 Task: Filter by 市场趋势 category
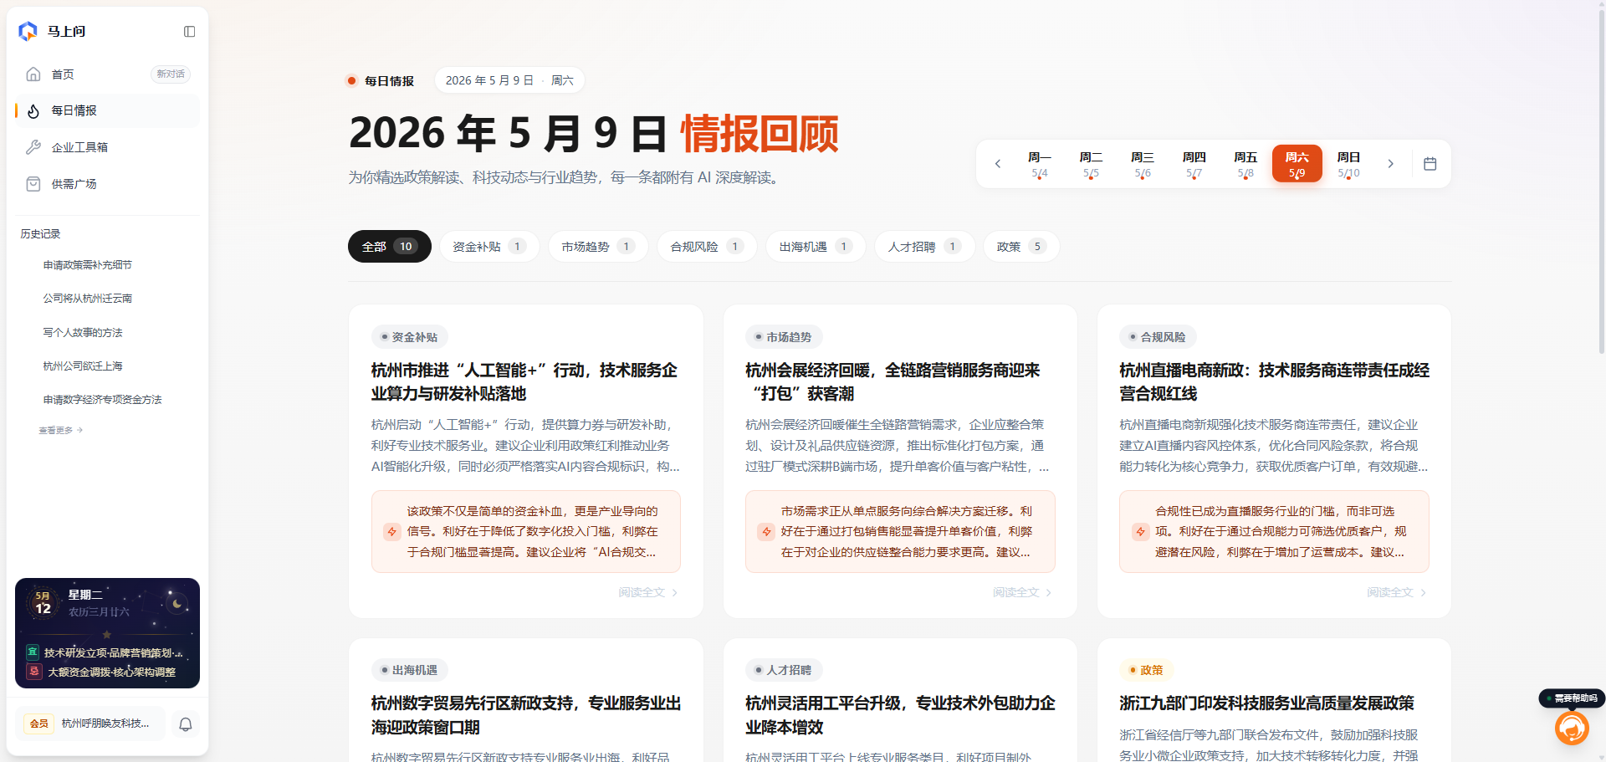[598, 247]
